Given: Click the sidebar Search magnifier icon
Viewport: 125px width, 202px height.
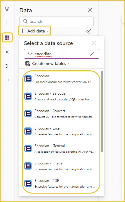Looking at the screenshot, I should pos(7,66).
